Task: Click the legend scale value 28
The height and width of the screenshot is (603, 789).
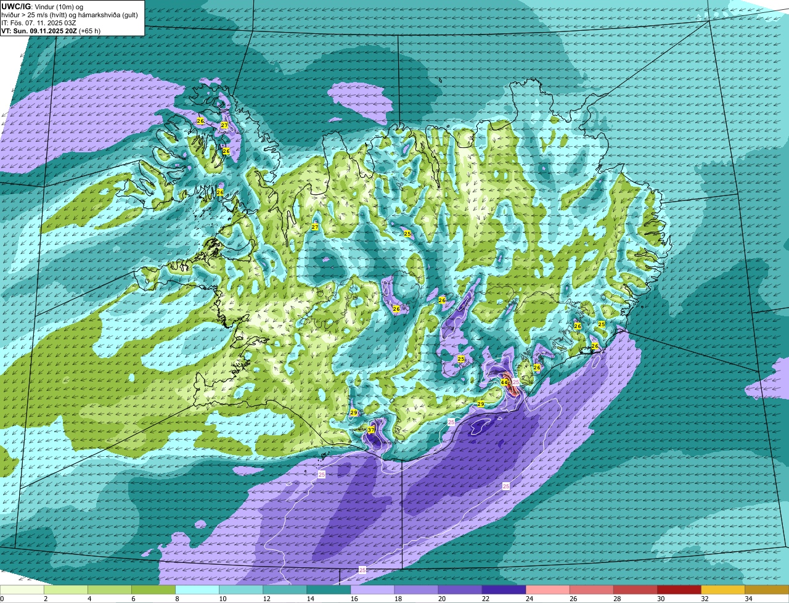Action: tap(616, 599)
